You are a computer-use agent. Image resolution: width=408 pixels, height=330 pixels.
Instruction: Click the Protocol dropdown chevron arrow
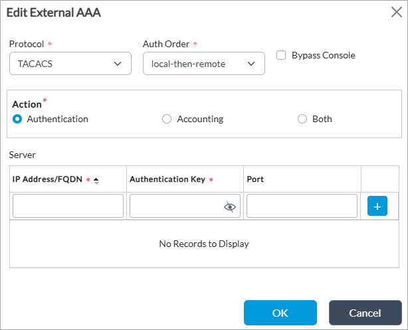118,64
